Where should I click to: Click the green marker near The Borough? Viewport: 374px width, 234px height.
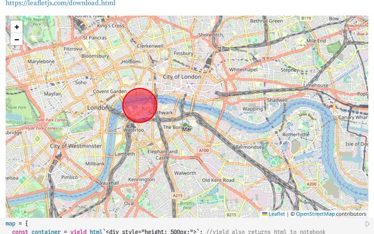coord(185,125)
